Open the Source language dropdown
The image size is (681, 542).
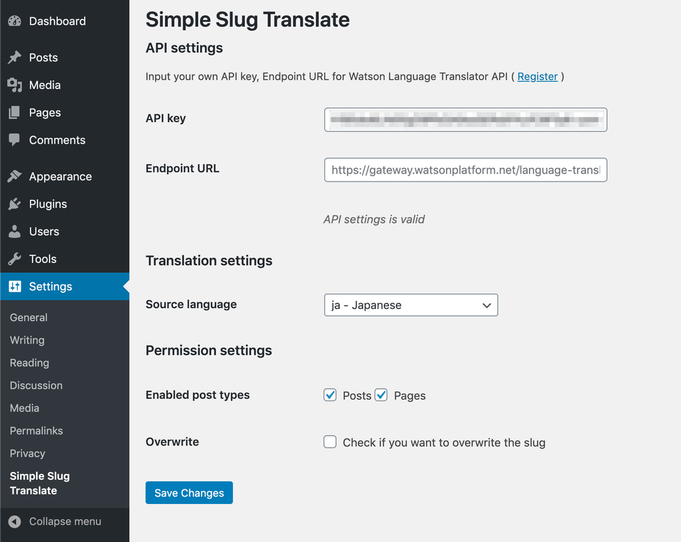(411, 304)
